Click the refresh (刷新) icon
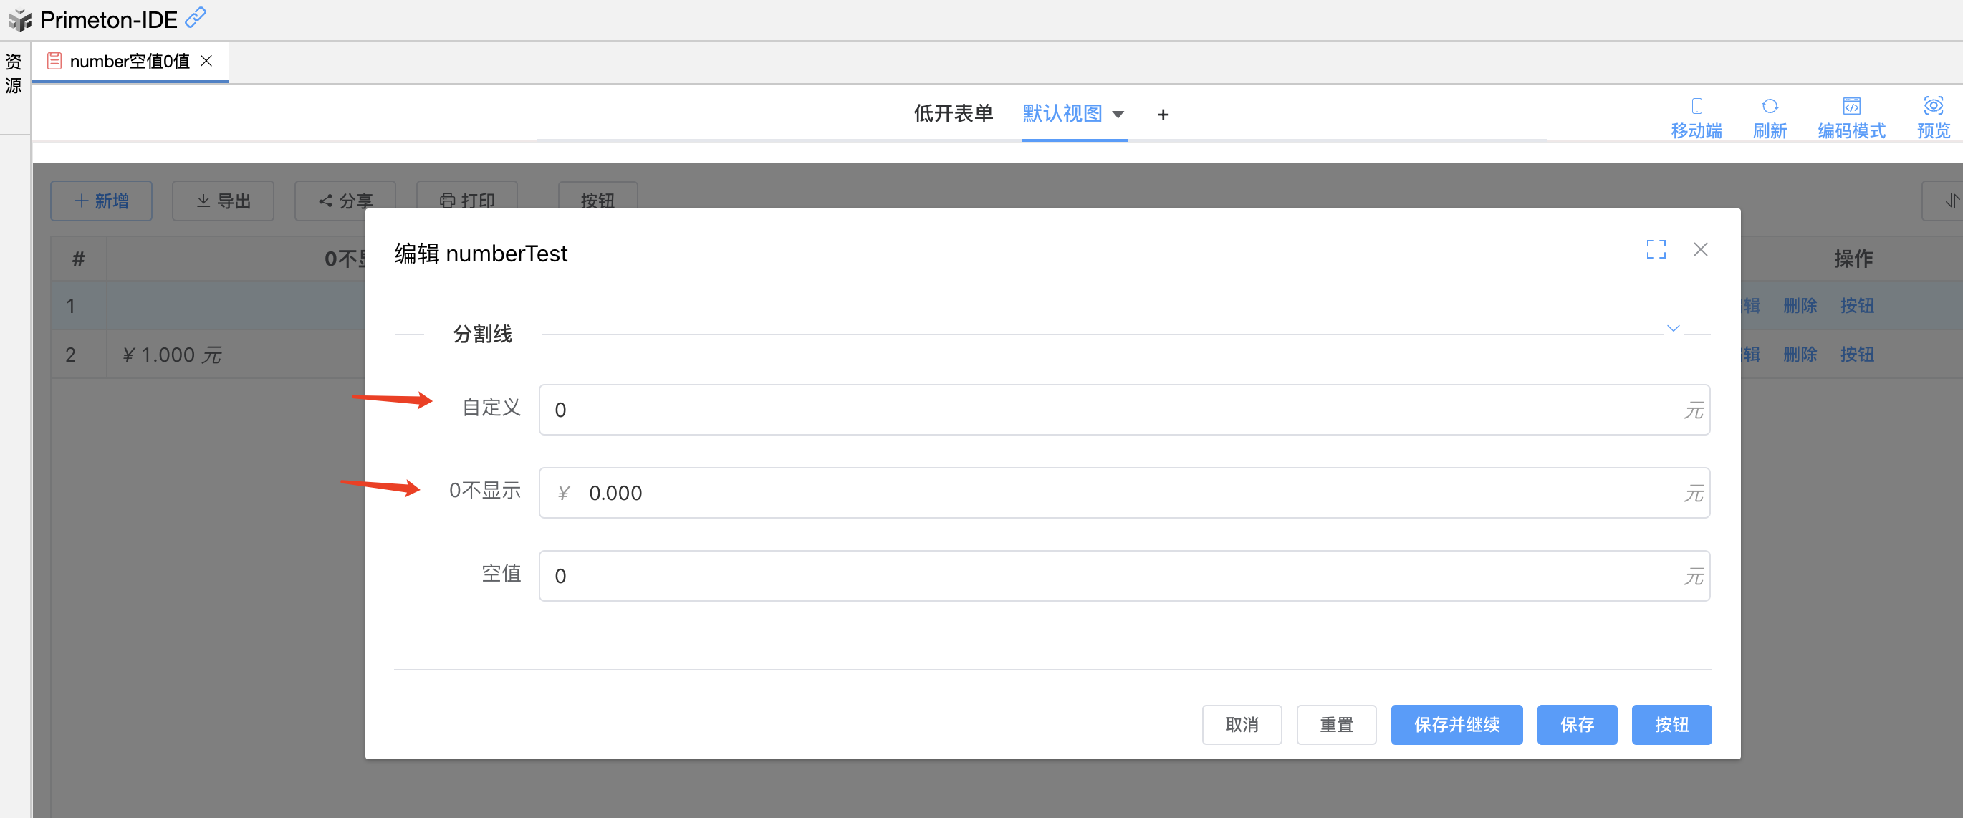Screen dimensions: 1963x818 click(1769, 106)
